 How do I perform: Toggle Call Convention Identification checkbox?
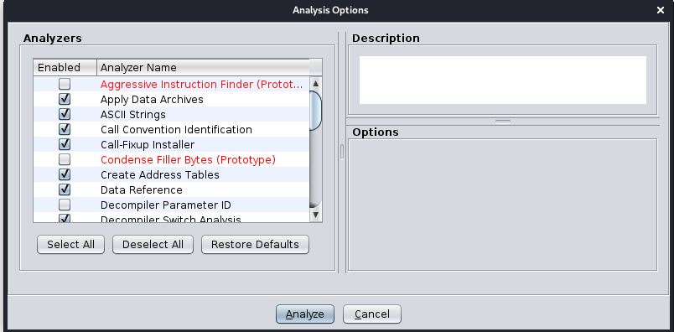click(x=65, y=129)
